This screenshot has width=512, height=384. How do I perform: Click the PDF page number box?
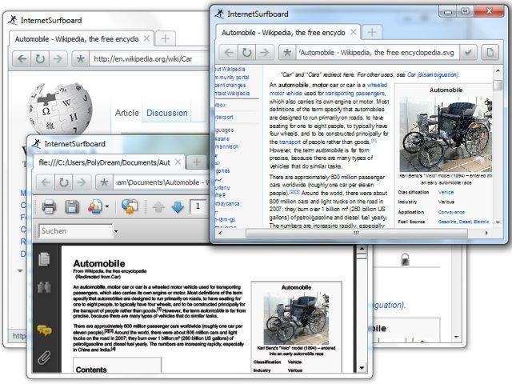coord(198,206)
